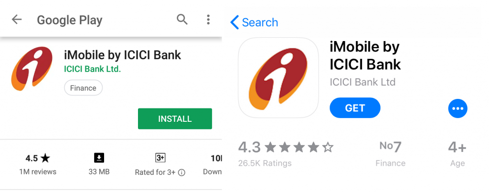Image resolution: width=489 pixels, height=193 pixels.
Task: Open the 4.3 star ratings section
Action: coord(286,147)
